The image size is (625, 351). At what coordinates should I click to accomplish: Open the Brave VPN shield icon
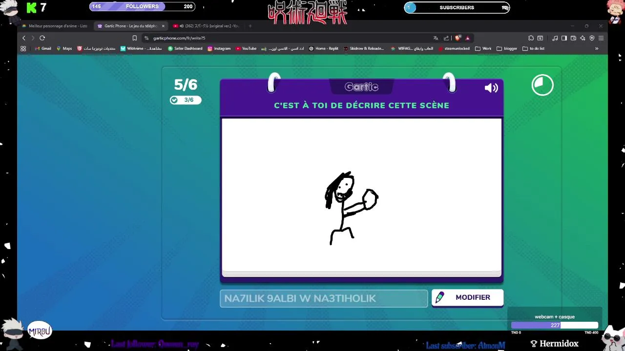(592, 38)
